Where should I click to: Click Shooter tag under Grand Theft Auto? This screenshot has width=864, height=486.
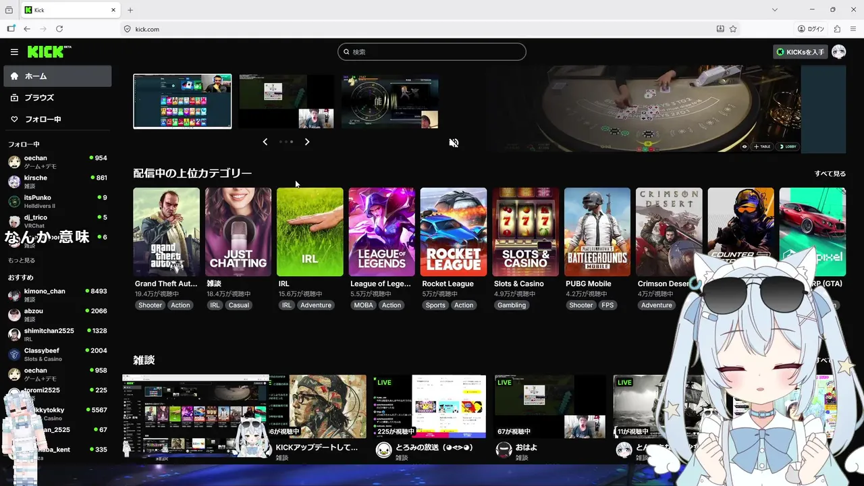[x=150, y=305]
